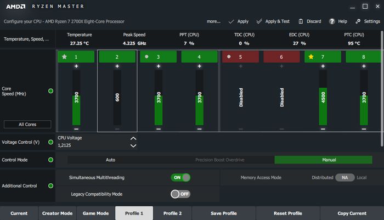Open Help via question mark icon
Viewport: 384px width, 220px height.
point(332,21)
